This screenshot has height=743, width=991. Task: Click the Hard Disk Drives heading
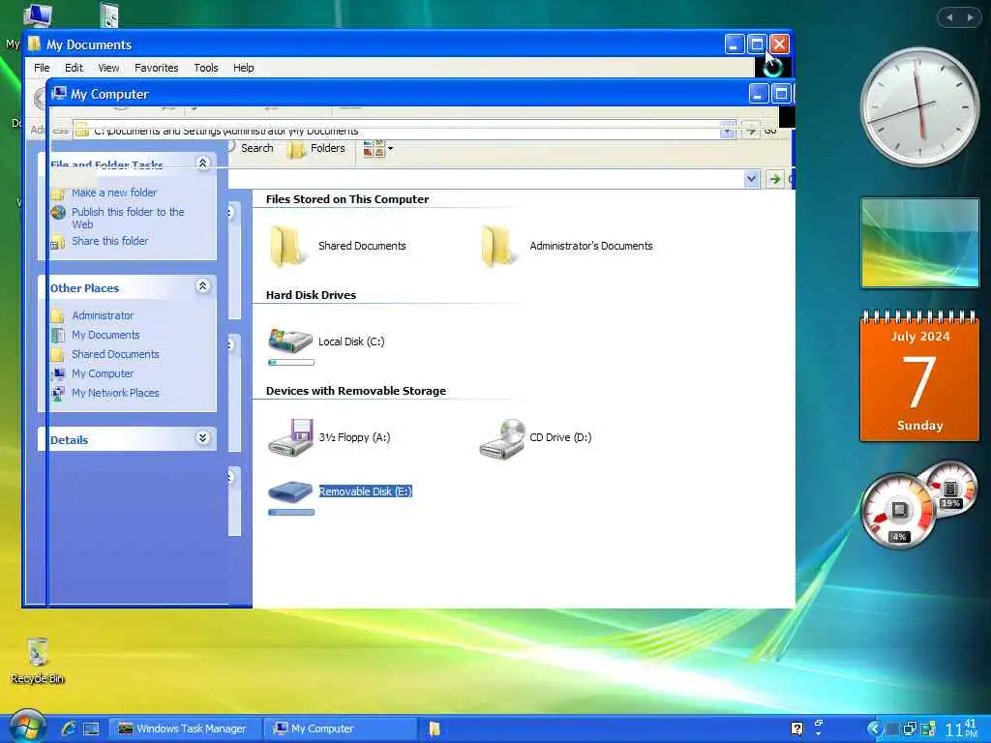[x=311, y=295]
